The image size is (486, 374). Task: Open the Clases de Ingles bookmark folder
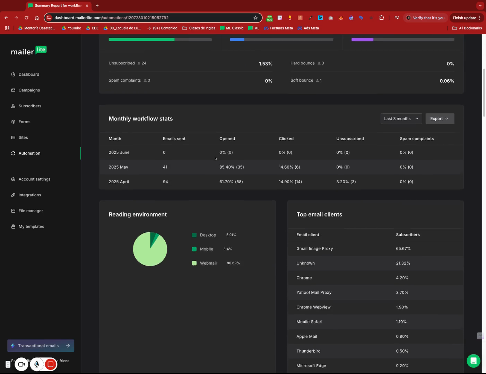pyautogui.click(x=199, y=28)
